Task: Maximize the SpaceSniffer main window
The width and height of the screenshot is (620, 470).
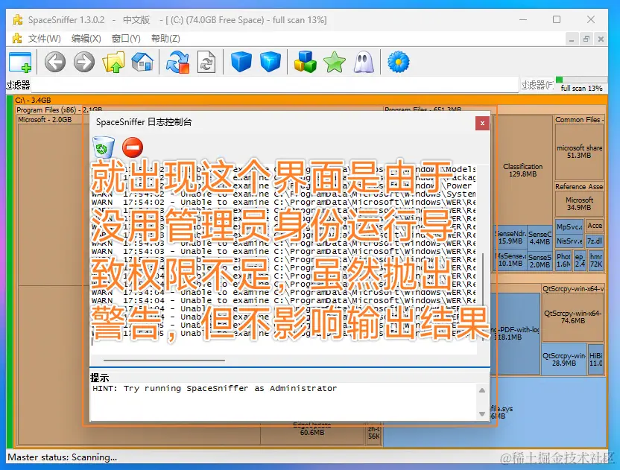Action: pos(557,19)
